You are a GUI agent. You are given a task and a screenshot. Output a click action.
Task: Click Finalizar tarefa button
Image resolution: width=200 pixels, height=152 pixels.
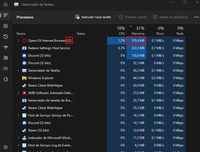pyautogui.click(x=133, y=17)
